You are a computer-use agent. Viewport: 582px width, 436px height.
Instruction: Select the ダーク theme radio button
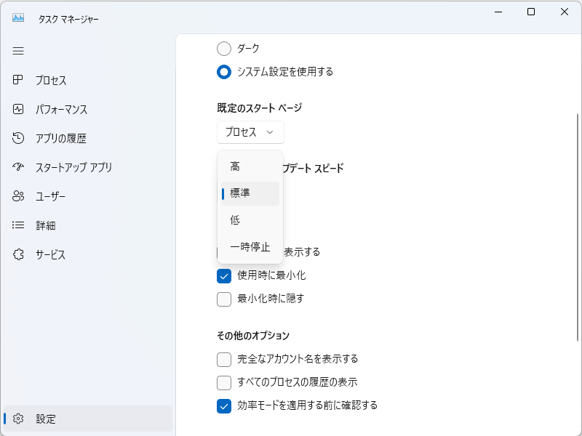click(223, 49)
